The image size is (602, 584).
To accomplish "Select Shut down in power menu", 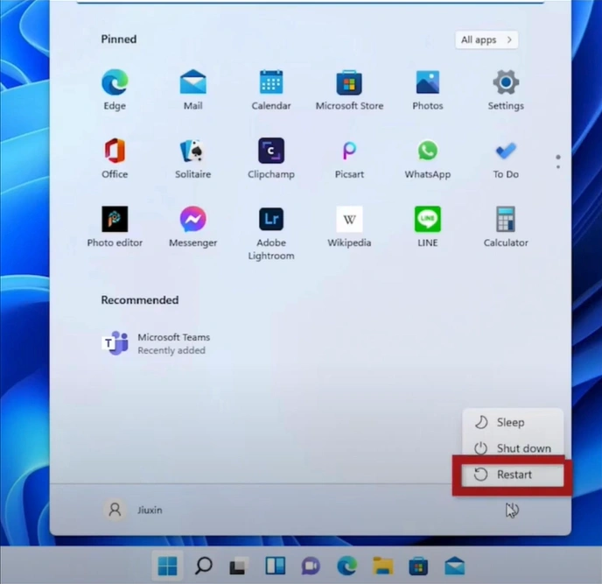I will (513, 448).
